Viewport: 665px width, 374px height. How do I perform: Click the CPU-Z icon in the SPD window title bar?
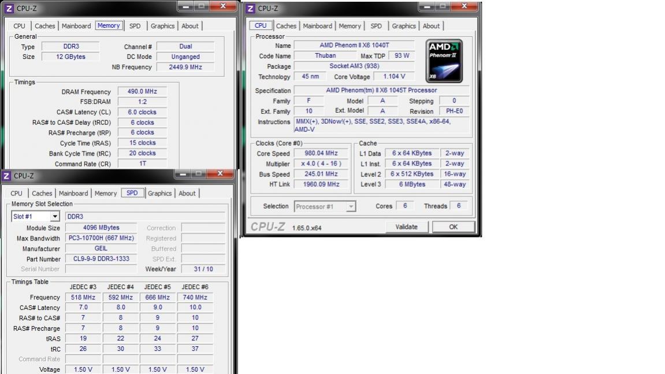pos(6,175)
